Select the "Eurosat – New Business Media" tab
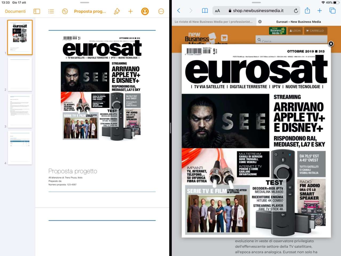The width and height of the screenshot is (341, 256). pyautogui.click(x=299, y=22)
